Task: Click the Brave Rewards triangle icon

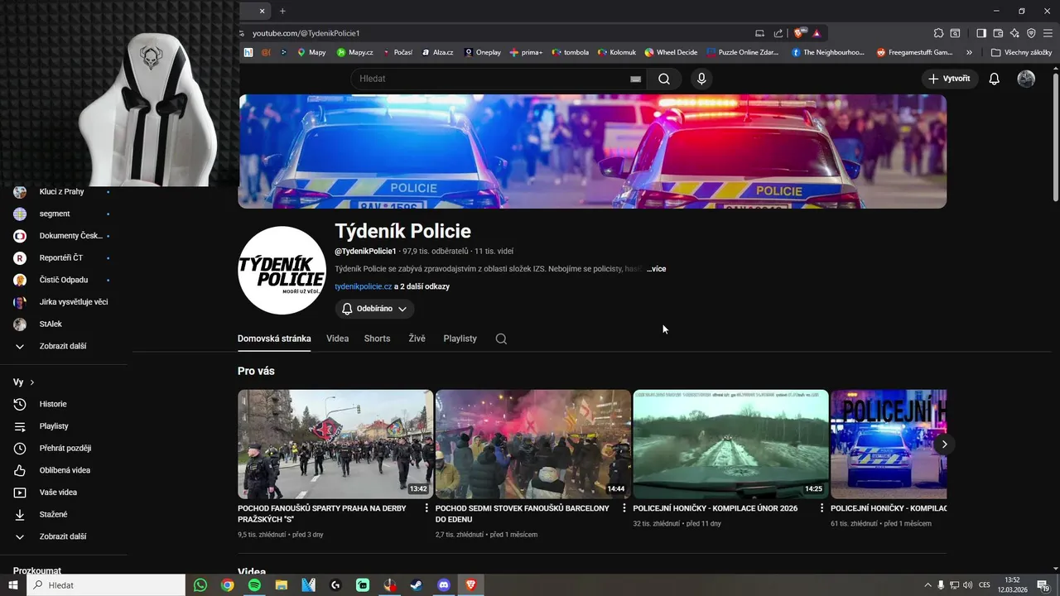Action: [817, 33]
